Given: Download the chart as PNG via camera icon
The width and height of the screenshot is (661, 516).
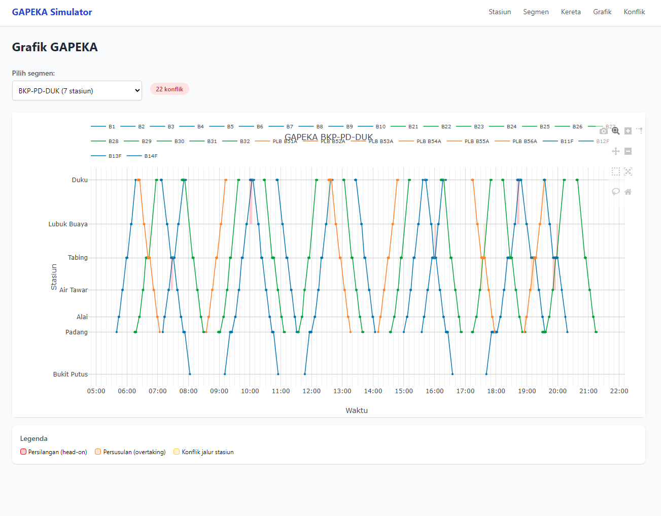Looking at the screenshot, I should pyautogui.click(x=603, y=131).
